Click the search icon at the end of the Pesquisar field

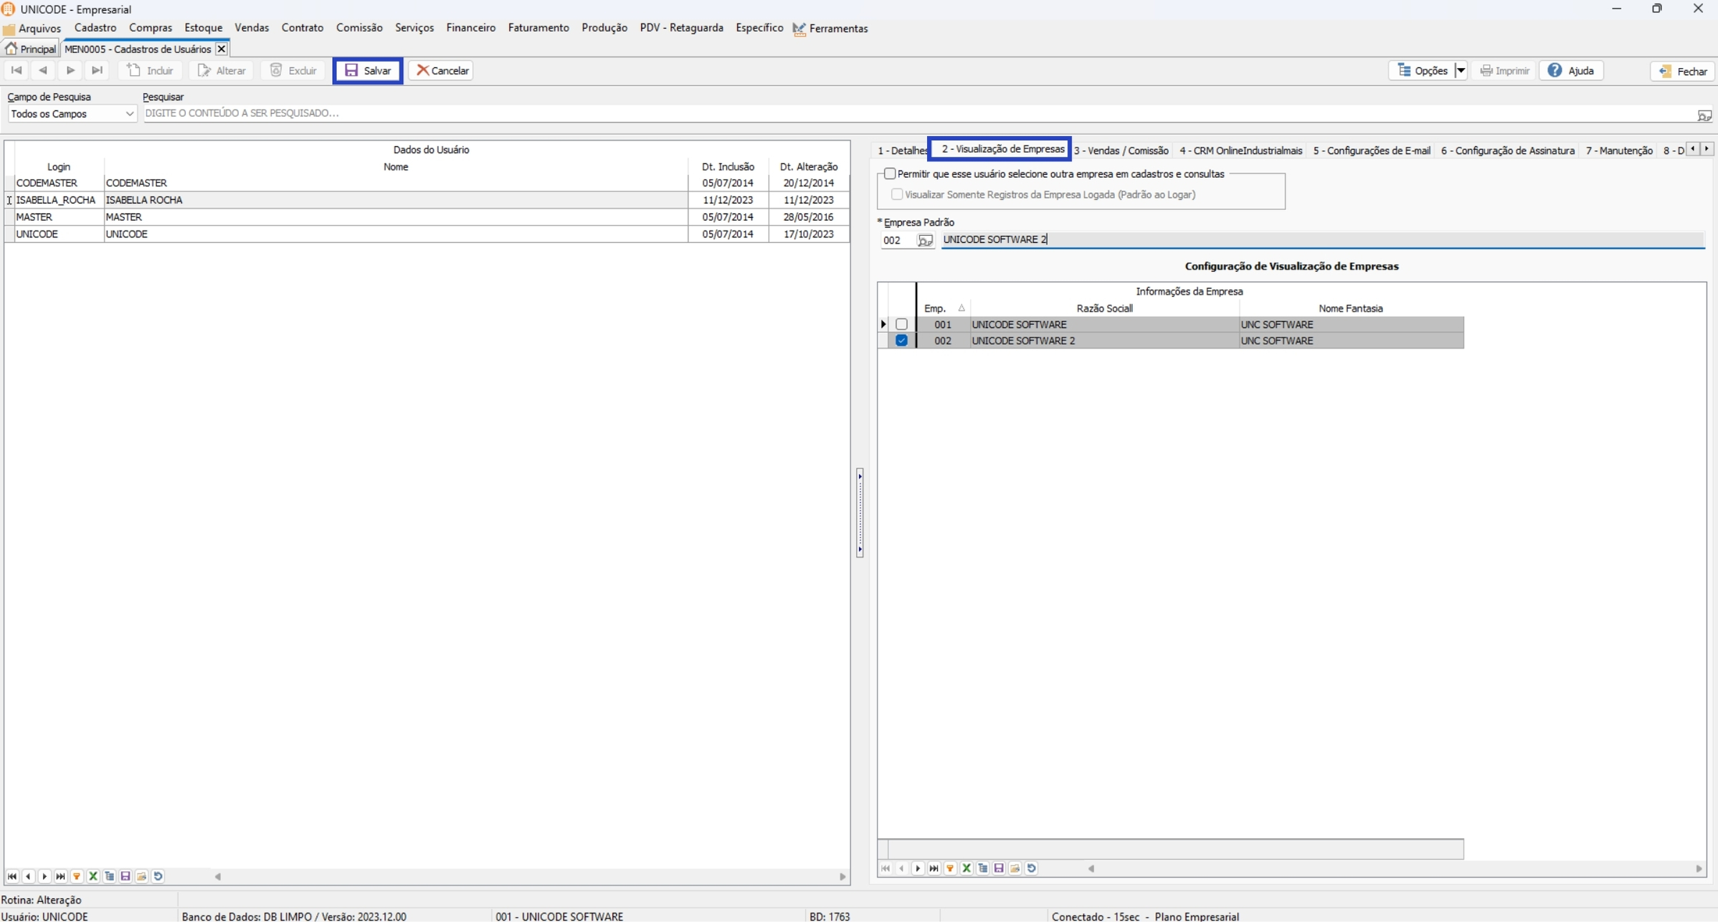click(x=1704, y=115)
